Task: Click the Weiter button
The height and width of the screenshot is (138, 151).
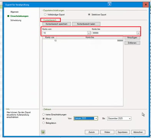Action: click(107, 132)
